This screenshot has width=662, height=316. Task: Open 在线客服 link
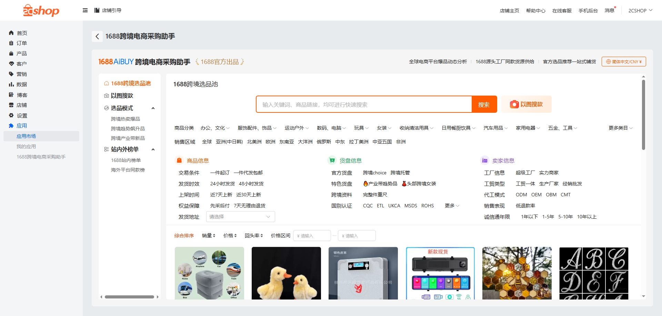[x=562, y=11]
